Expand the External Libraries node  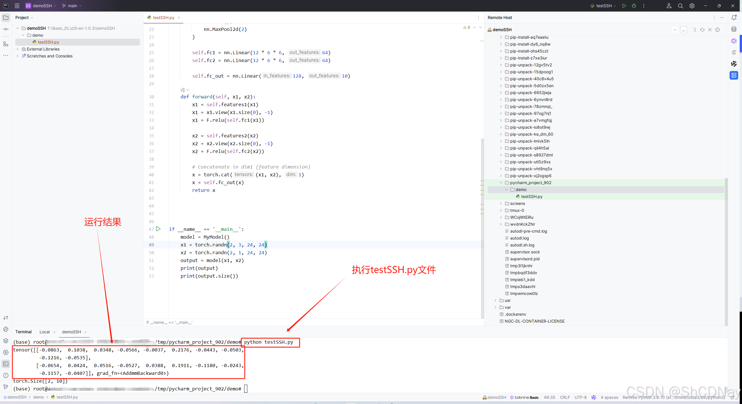(18, 49)
